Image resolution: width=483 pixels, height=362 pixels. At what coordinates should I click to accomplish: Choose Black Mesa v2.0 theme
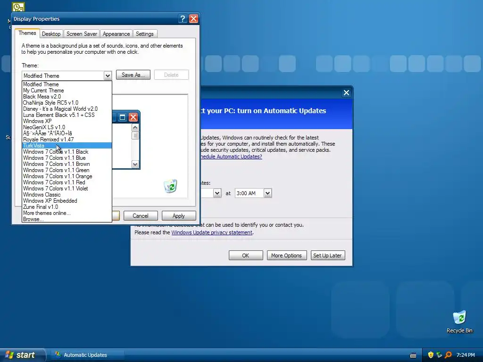coord(67,97)
